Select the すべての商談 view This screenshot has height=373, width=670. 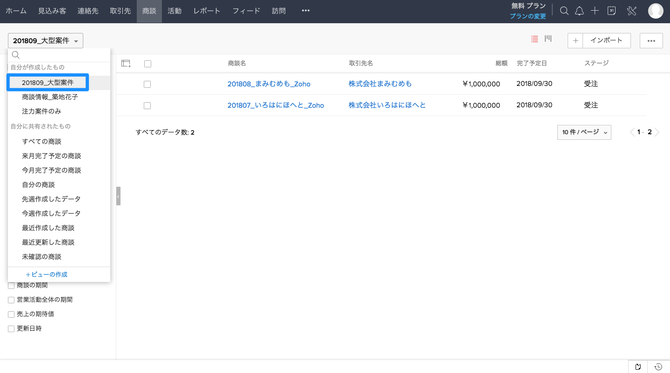click(x=59, y=142)
